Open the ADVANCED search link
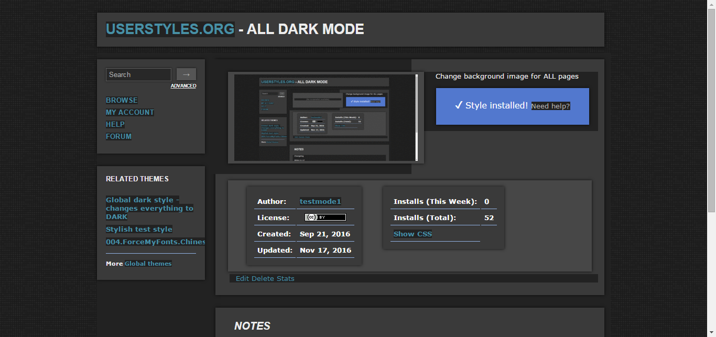 pos(183,86)
